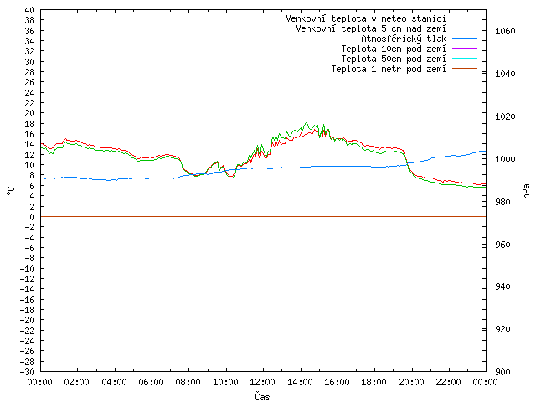Image resolution: width=536 pixels, height=402 pixels.
Task: Click legend label 'Teplota 10cm pod zemí'
Action: click(x=394, y=49)
